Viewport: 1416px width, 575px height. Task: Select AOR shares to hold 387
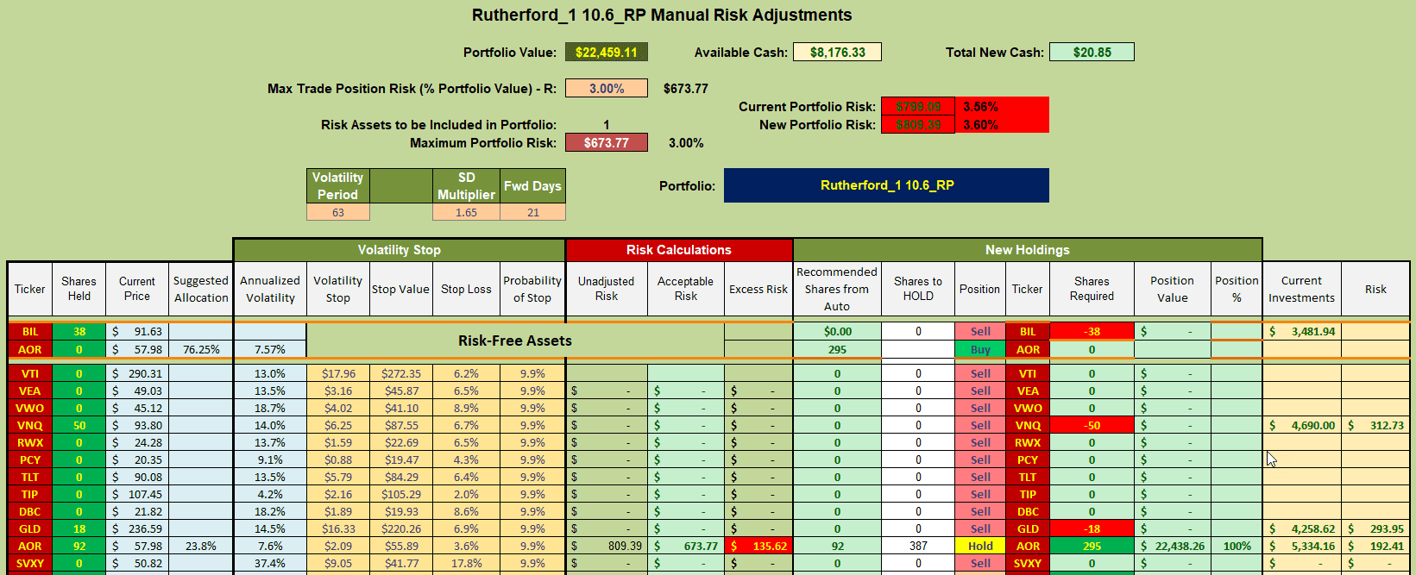tap(918, 547)
